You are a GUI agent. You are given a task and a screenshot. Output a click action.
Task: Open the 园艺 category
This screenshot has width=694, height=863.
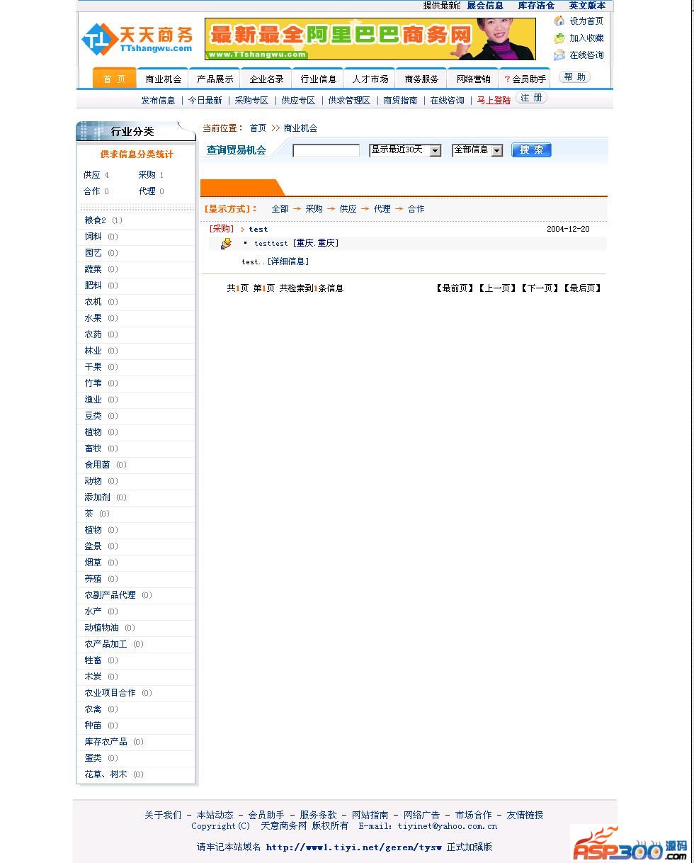pyautogui.click(x=93, y=253)
